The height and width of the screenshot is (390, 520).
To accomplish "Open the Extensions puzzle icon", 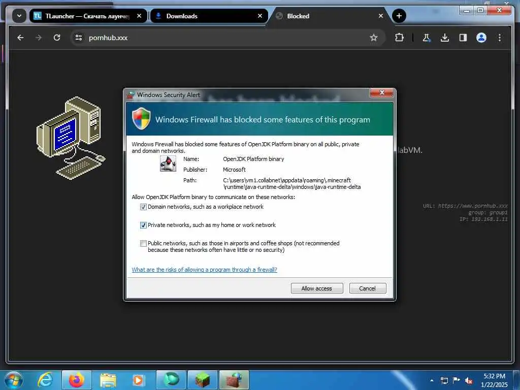I will point(399,38).
